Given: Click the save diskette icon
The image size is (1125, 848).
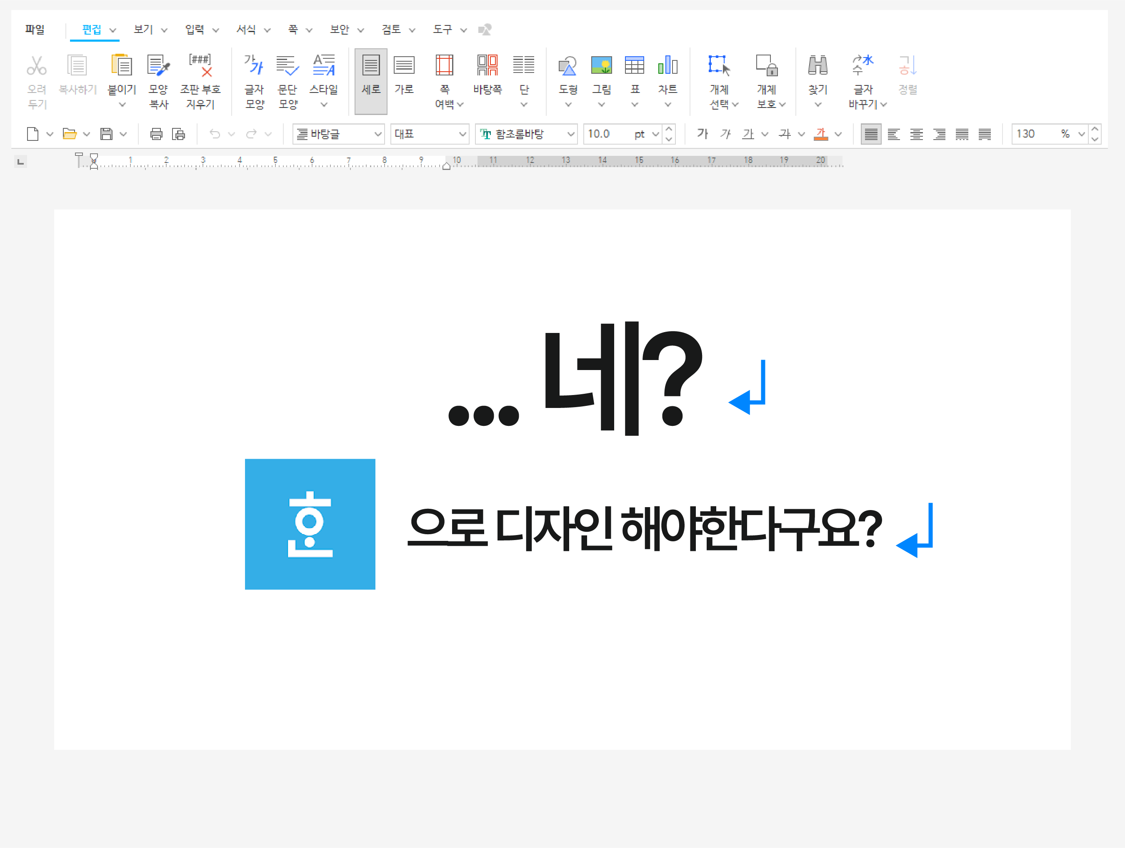Looking at the screenshot, I should tap(106, 134).
